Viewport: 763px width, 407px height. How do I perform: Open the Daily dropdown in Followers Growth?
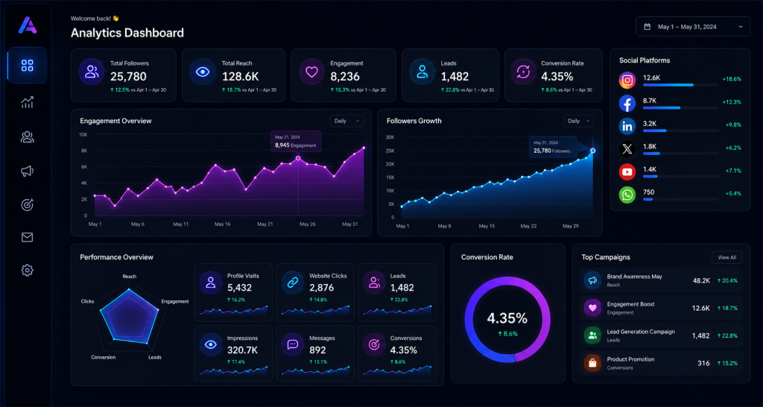tap(578, 121)
